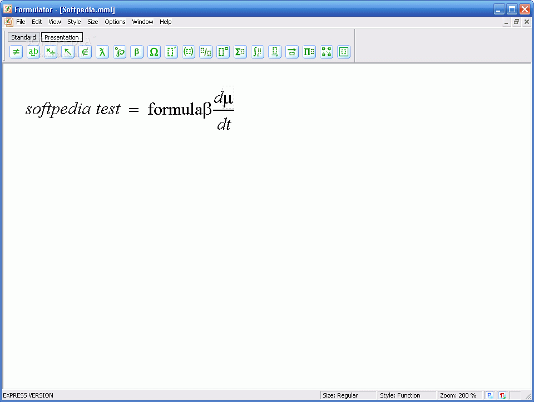This screenshot has height=402, width=534.
Task: Open the set theory (∉) symbols palette
Action: (85, 52)
